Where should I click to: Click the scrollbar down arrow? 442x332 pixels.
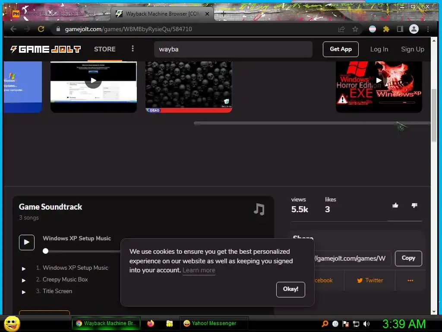coord(434,312)
